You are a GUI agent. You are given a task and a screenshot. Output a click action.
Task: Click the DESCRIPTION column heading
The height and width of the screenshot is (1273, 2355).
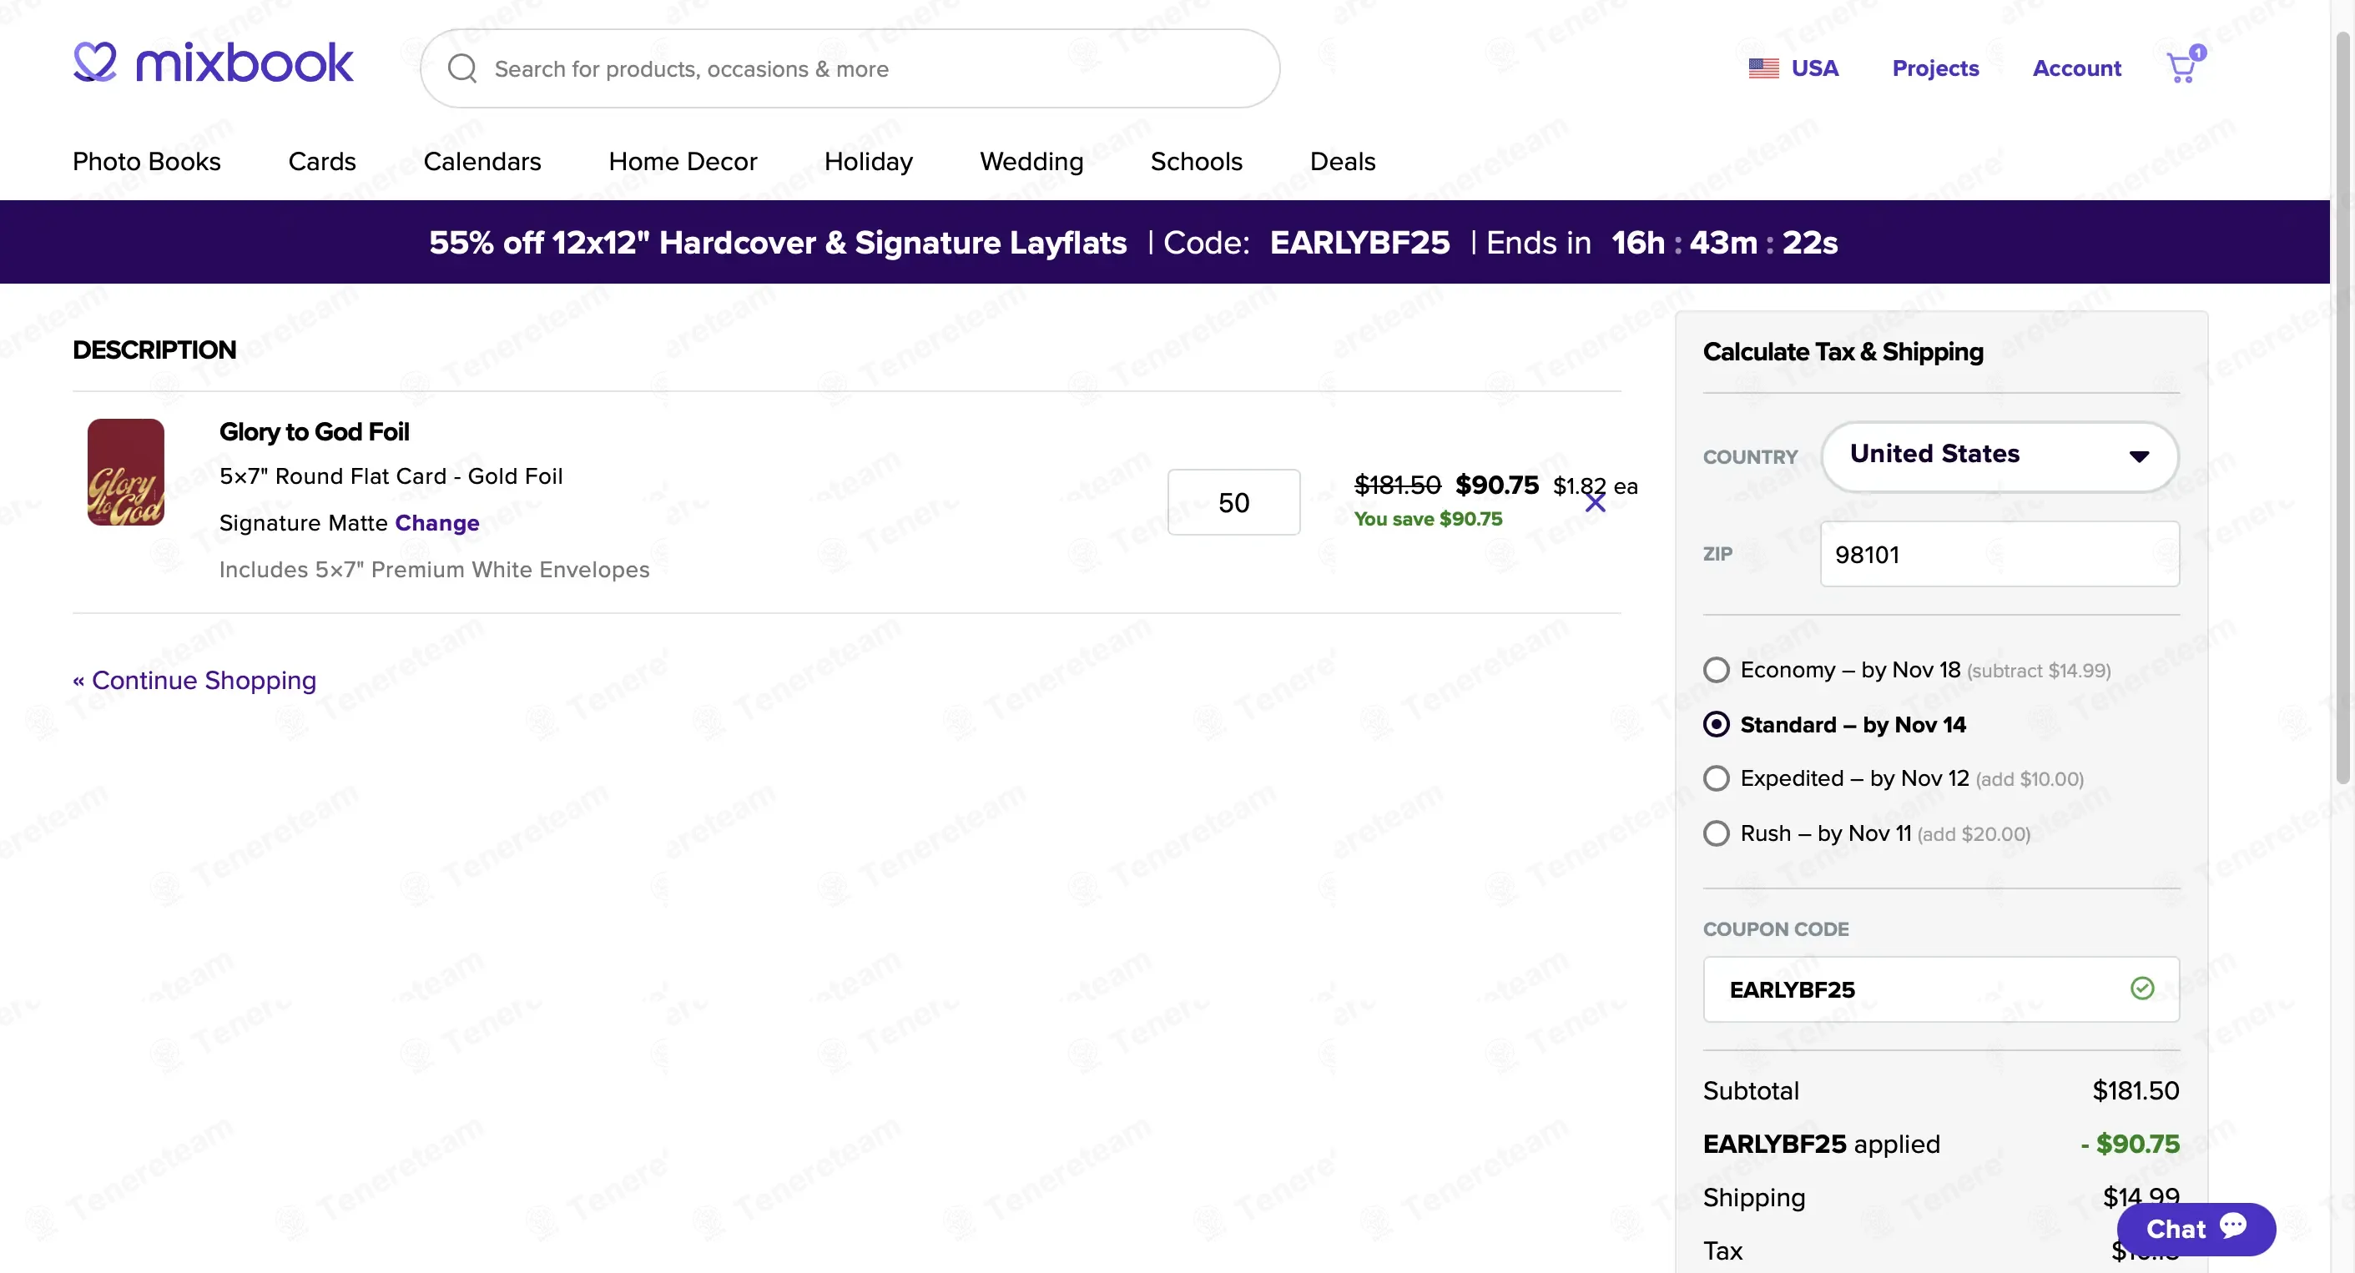tap(154, 350)
